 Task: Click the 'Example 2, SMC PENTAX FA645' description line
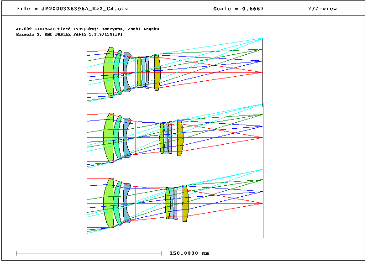pyautogui.click(x=69, y=34)
